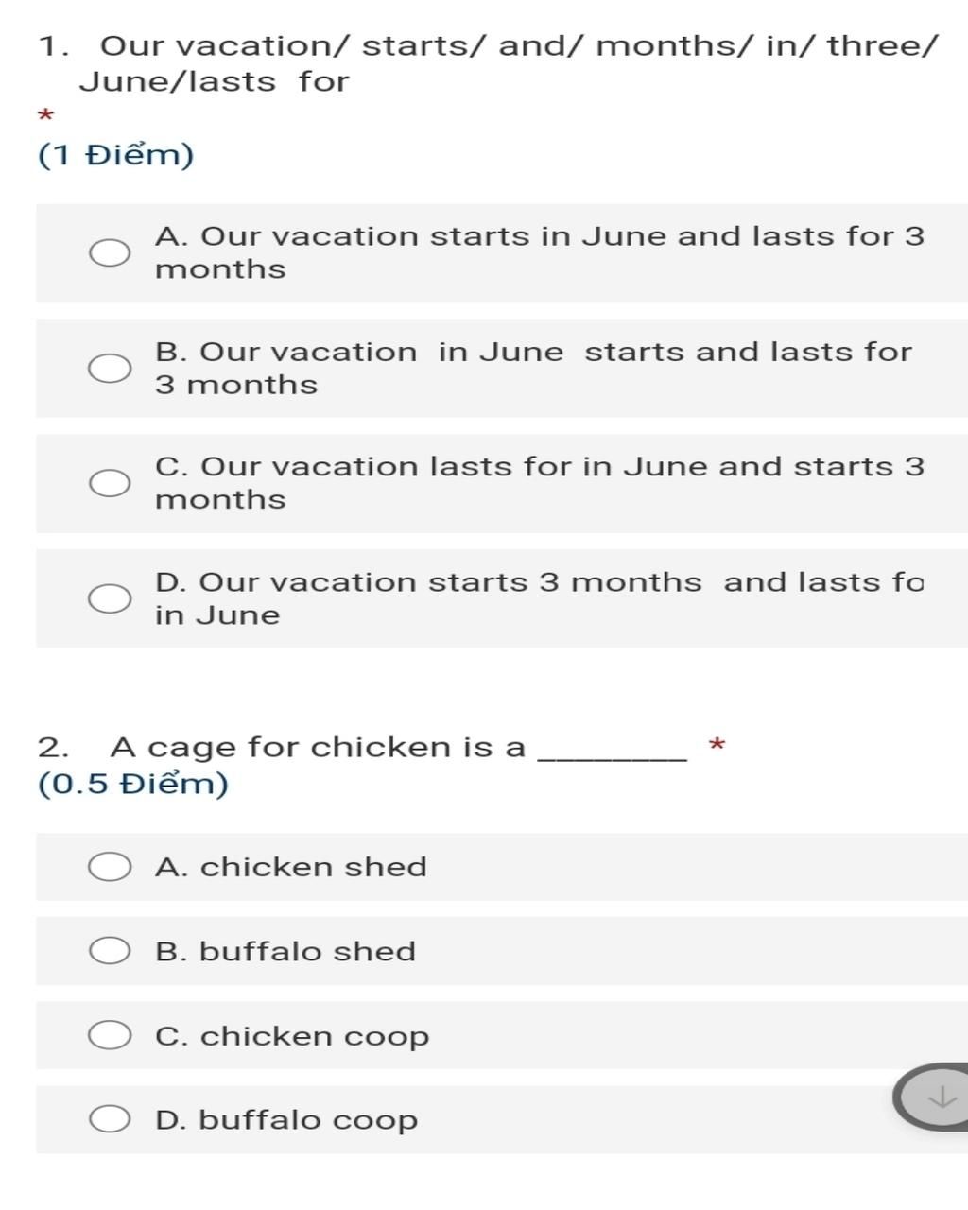Select radio button for answer A starts in June

click(110, 253)
